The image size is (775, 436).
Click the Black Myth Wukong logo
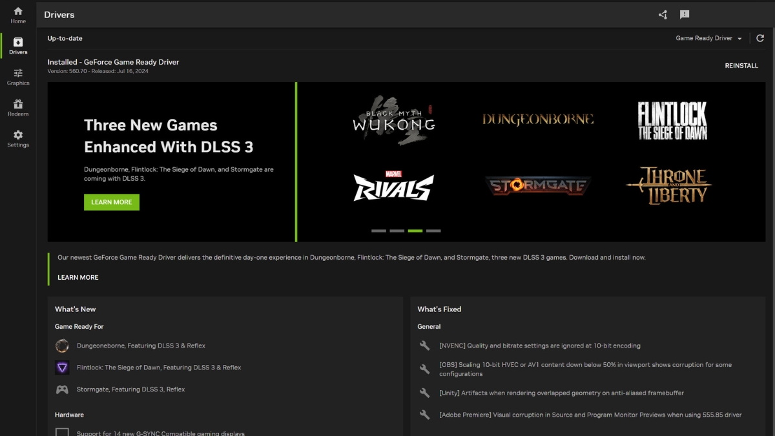pos(394,119)
